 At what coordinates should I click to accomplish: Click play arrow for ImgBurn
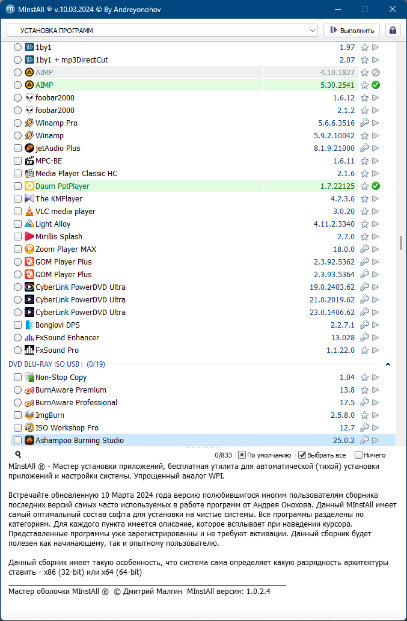(x=376, y=415)
